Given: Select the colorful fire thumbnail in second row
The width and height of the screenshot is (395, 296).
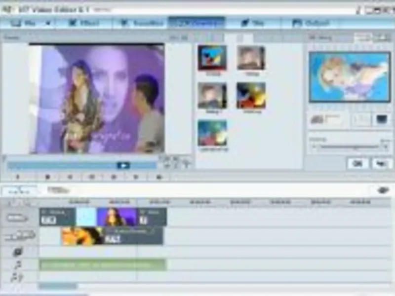Looking at the screenshot, I should (x=251, y=96).
